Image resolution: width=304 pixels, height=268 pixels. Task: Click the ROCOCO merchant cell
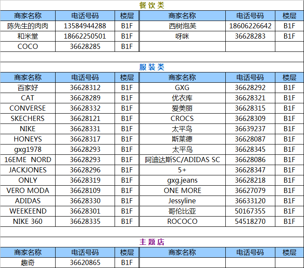pyautogui.click(x=183, y=221)
